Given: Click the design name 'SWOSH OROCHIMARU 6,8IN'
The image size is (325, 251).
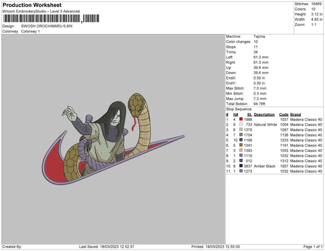Looking at the screenshot, I should point(47,26).
